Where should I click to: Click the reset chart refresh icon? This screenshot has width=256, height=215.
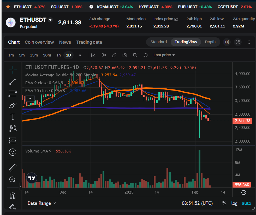(x=145, y=55)
